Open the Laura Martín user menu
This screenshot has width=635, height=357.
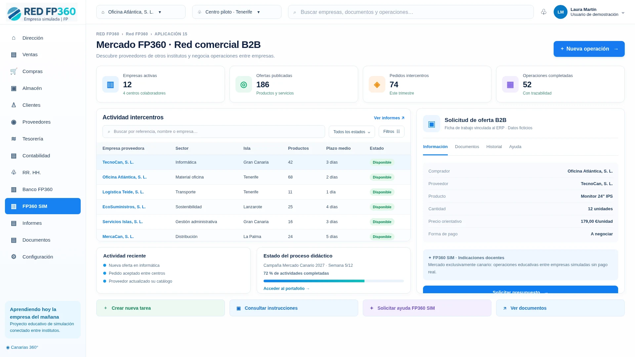tap(589, 12)
